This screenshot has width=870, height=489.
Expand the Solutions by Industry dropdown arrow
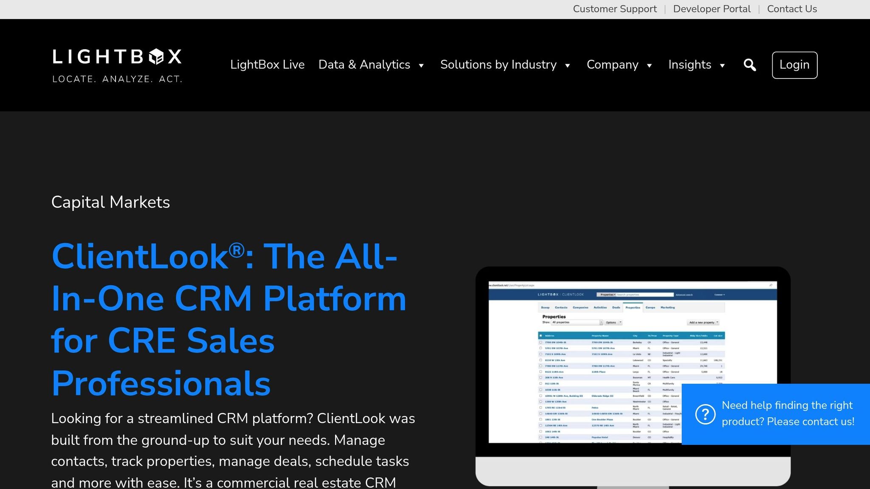pos(567,65)
